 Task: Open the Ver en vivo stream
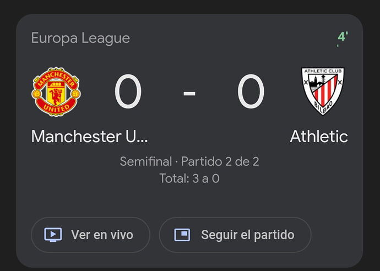click(90, 235)
